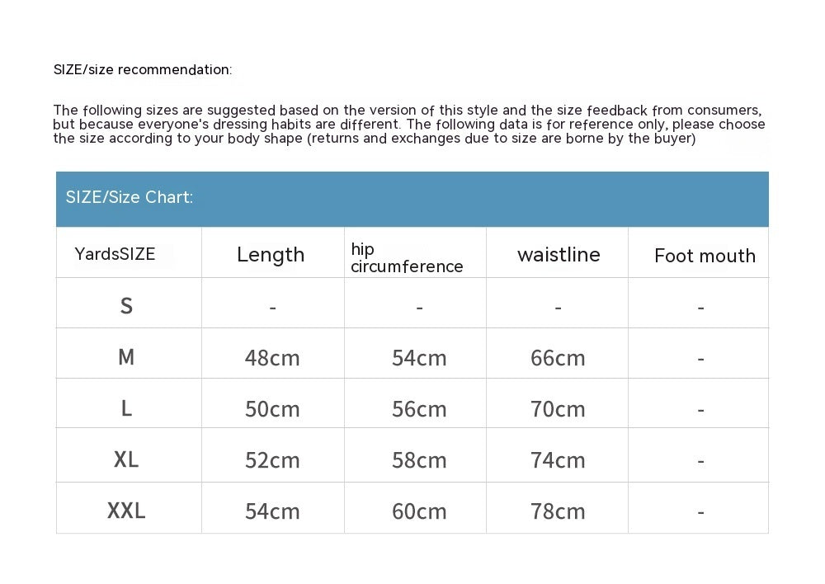Click the S size row label
Screen dimensions: 825x584
pos(126,307)
